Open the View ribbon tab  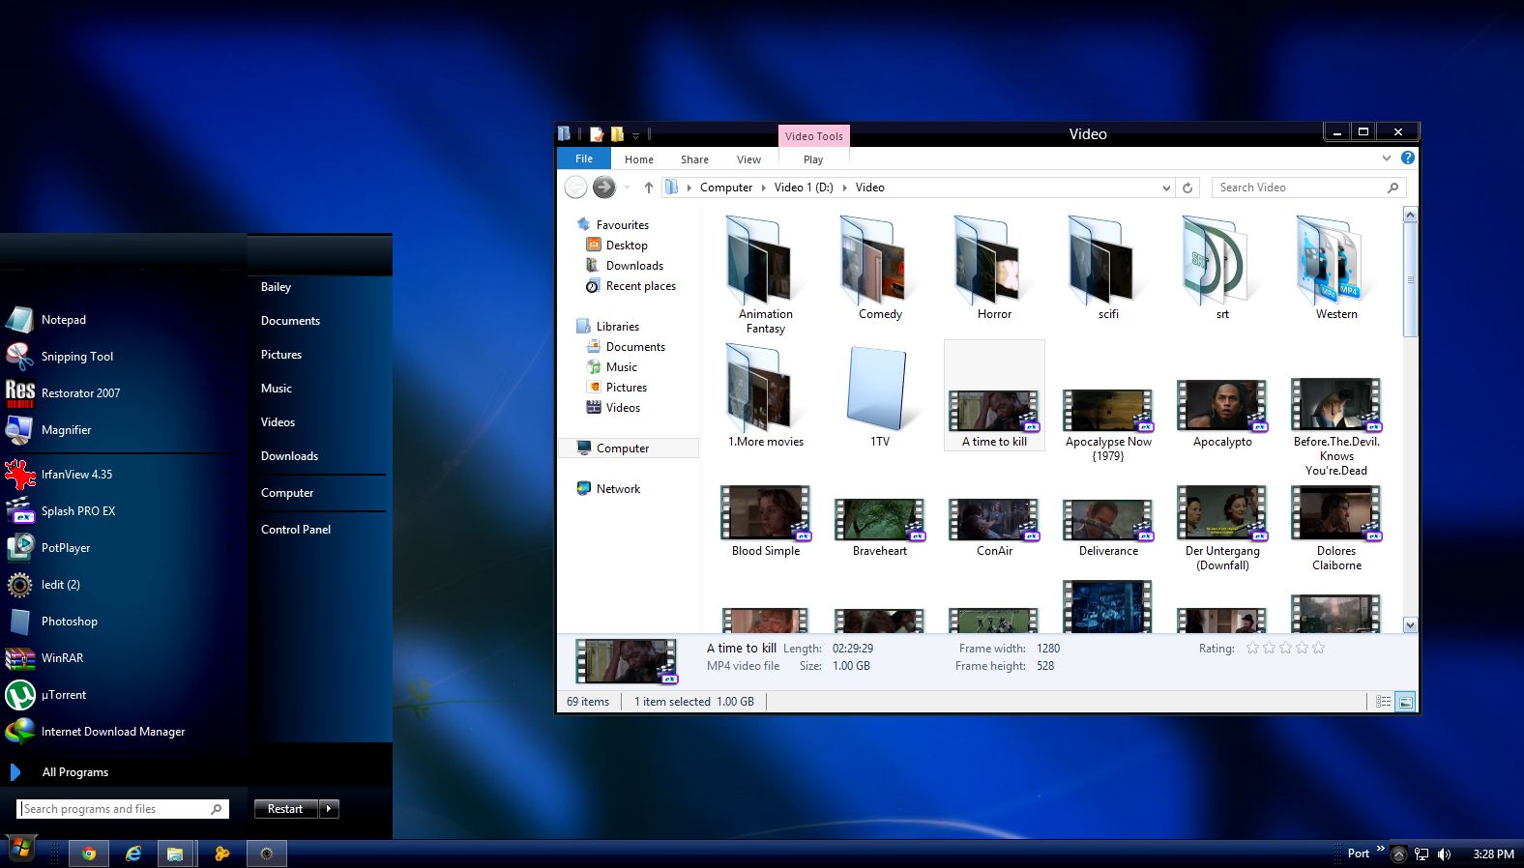coord(748,159)
